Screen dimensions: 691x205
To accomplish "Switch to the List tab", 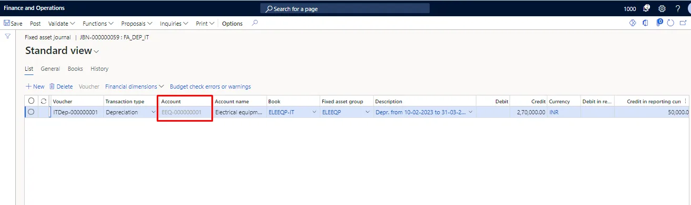I will [x=29, y=69].
